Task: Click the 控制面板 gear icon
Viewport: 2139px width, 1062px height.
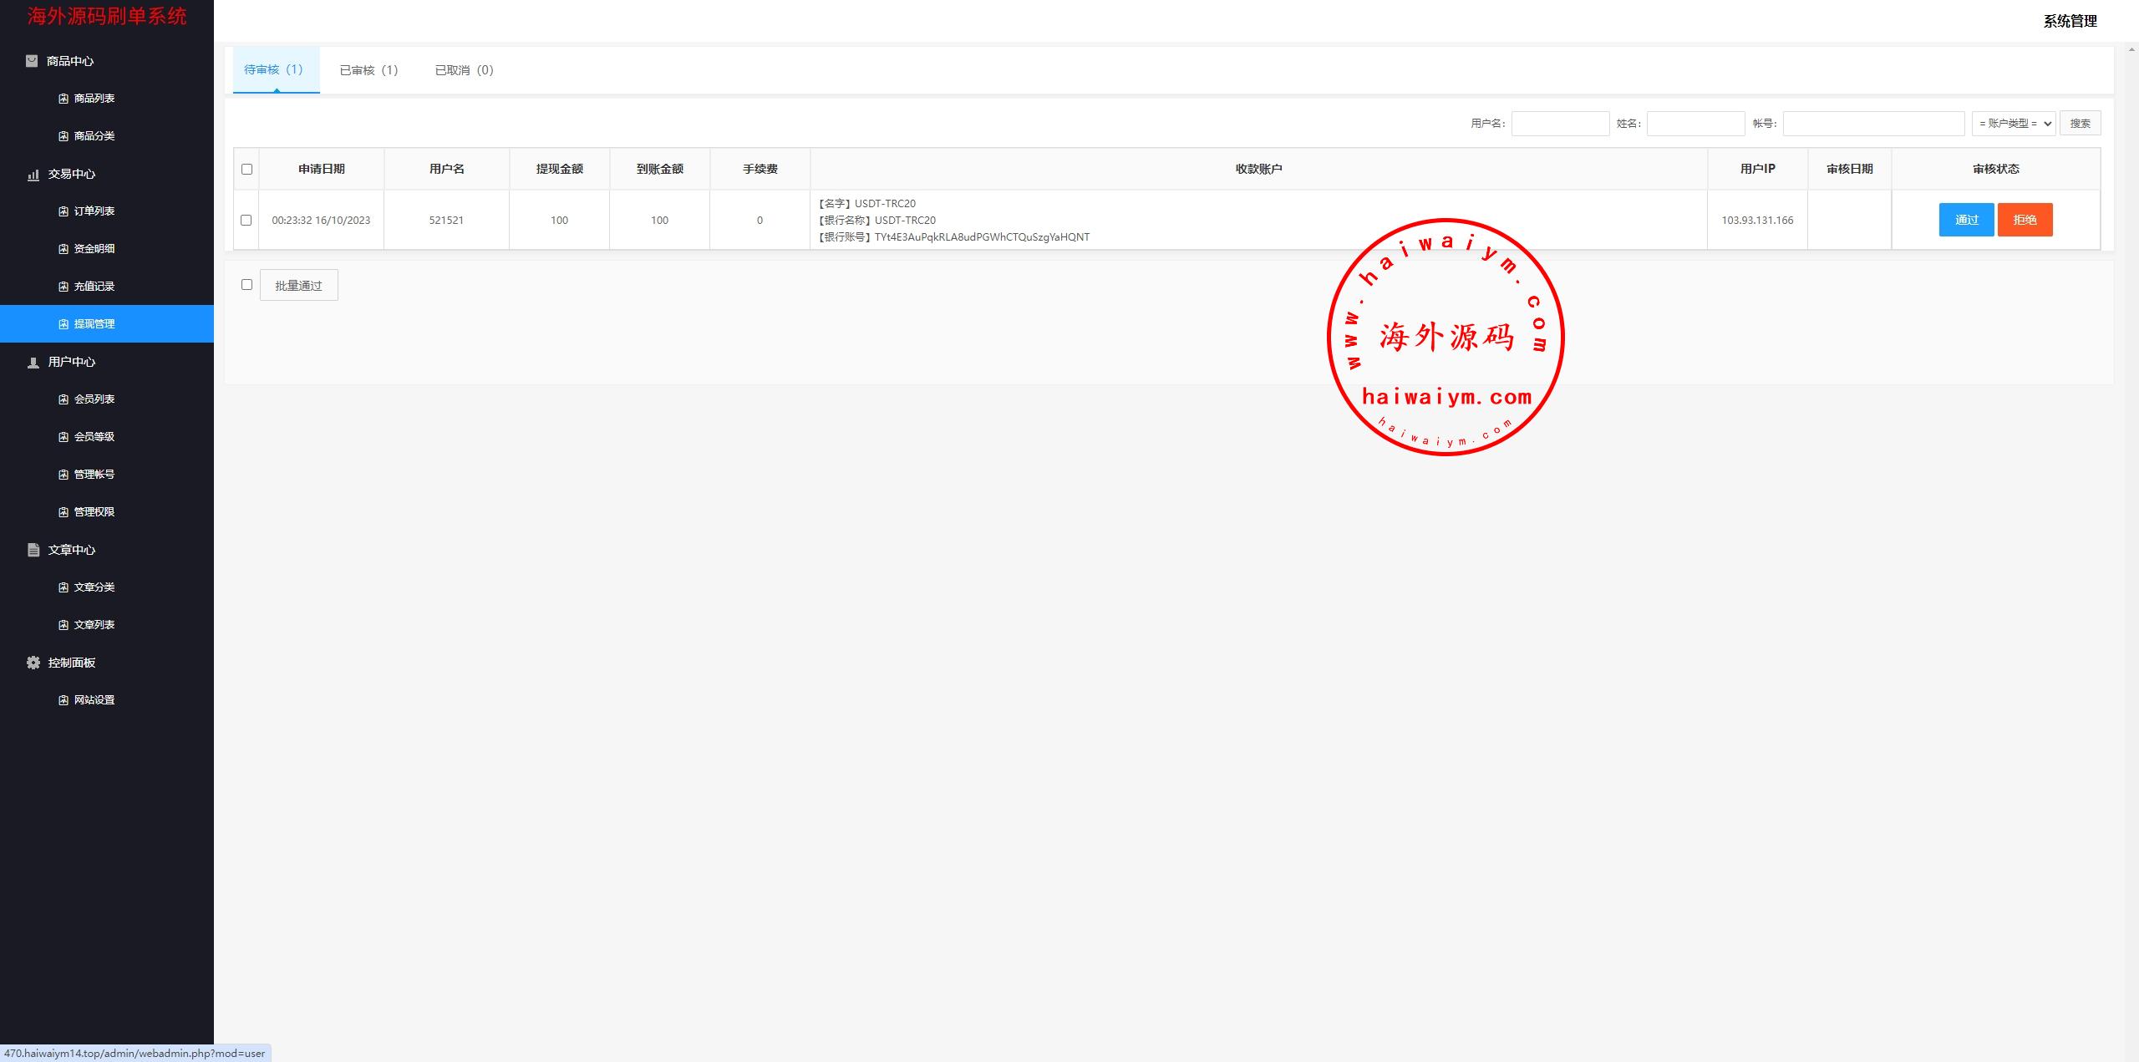Action: click(33, 663)
